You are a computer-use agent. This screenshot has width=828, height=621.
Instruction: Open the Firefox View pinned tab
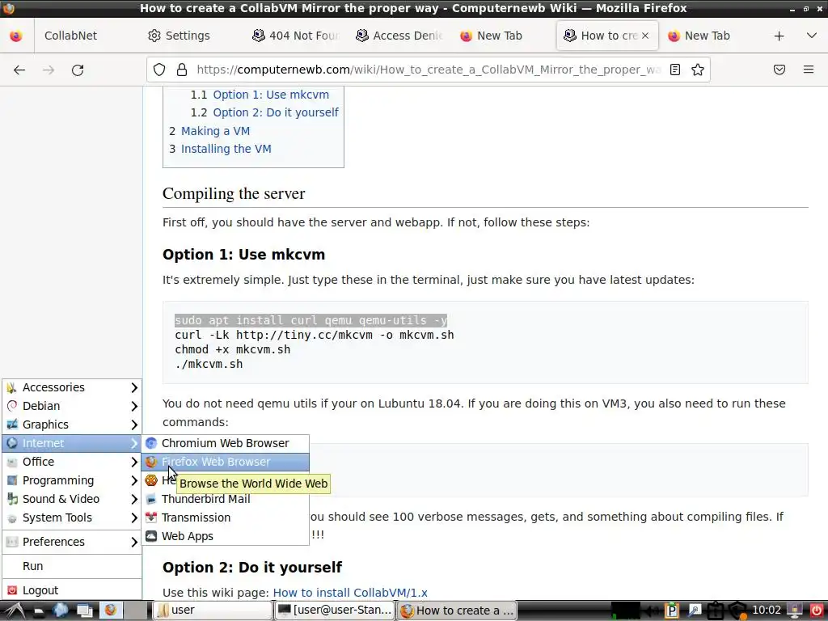click(16, 36)
